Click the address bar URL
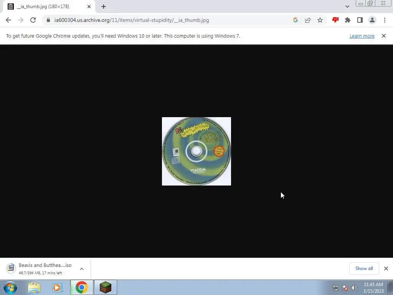The height and width of the screenshot is (295, 393). pos(132,20)
